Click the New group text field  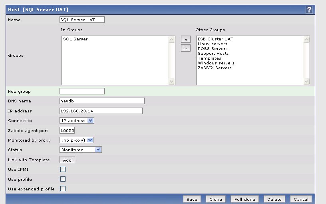pyautogui.click(x=82, y=91)
